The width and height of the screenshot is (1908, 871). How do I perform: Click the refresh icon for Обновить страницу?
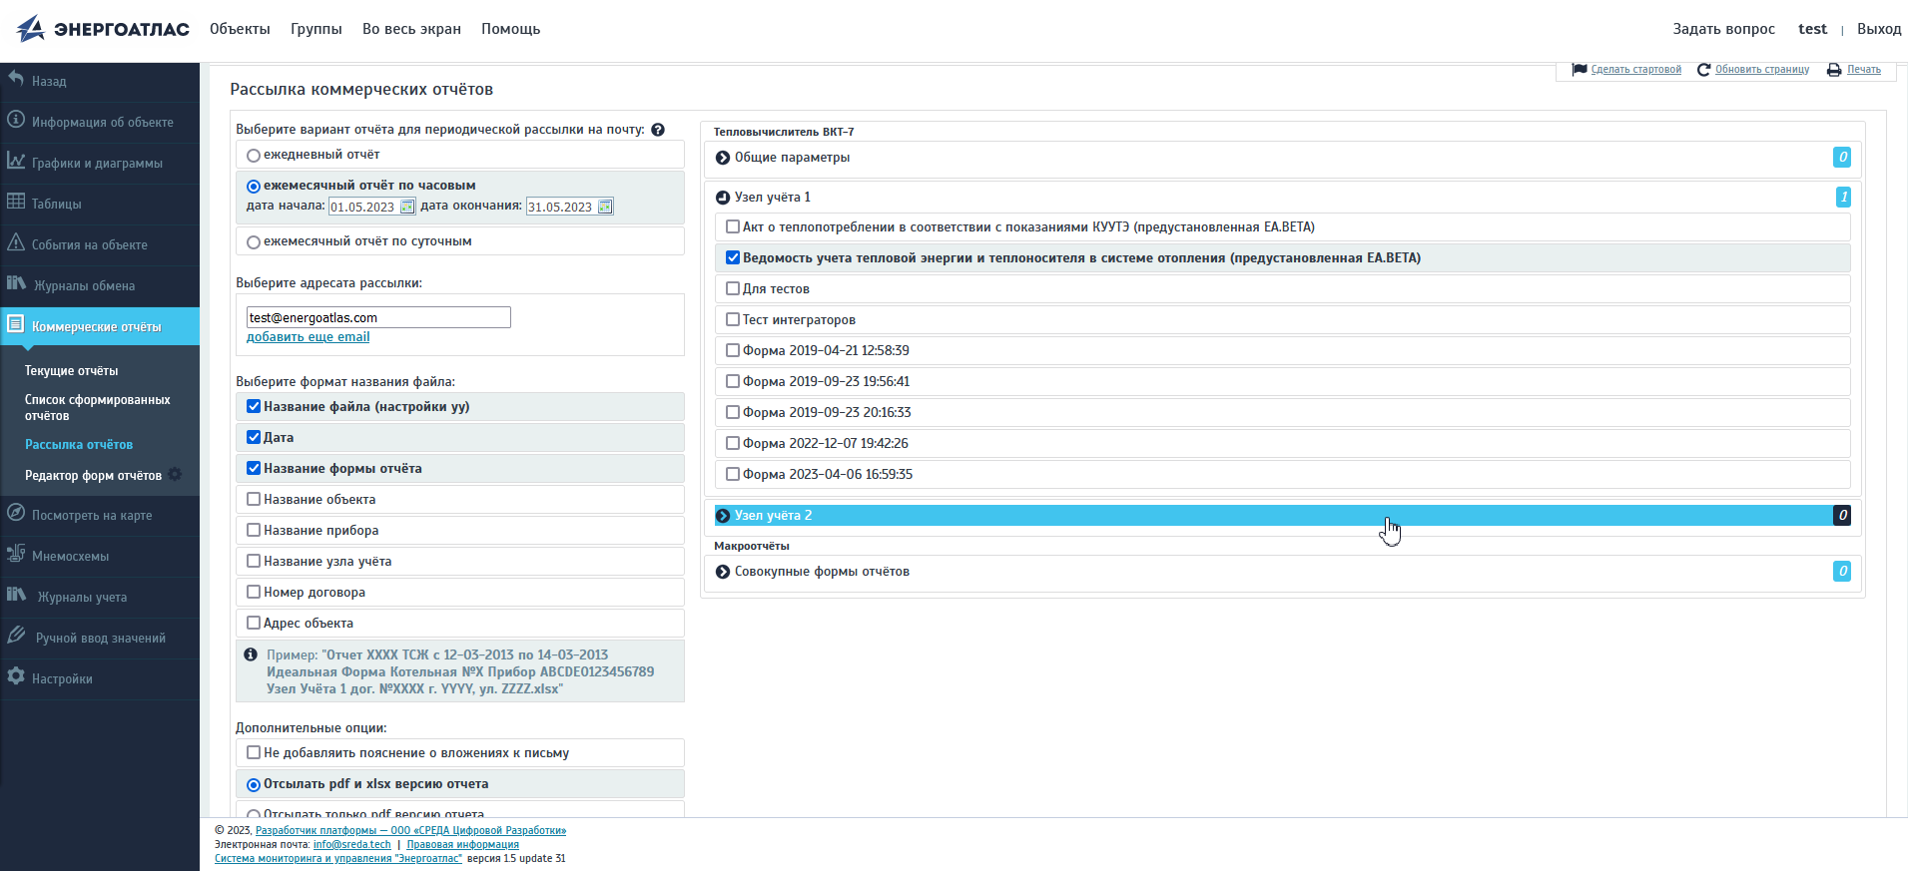click(x=1703, y=70)
